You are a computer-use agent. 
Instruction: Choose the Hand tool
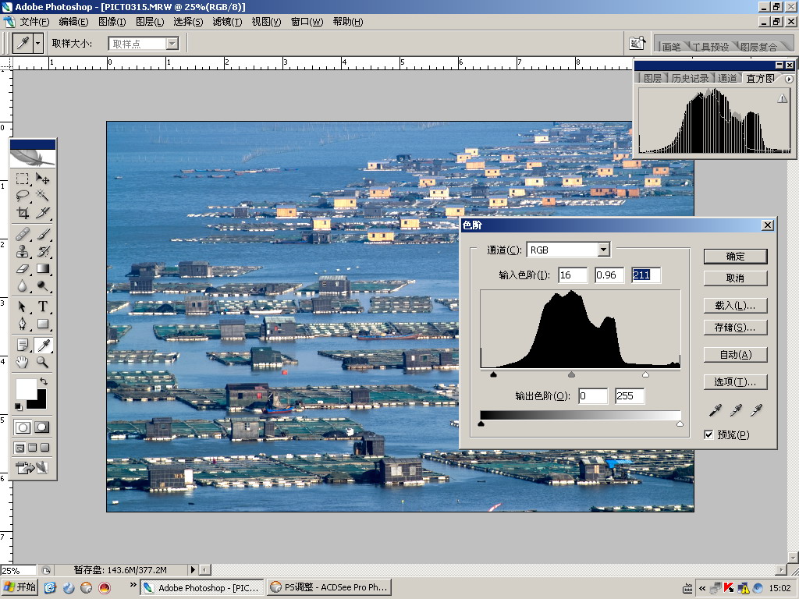pos(23,363)
